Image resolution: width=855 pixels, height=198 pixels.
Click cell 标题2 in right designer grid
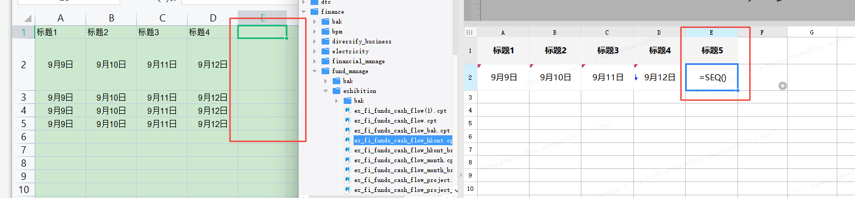coord(555,51)
